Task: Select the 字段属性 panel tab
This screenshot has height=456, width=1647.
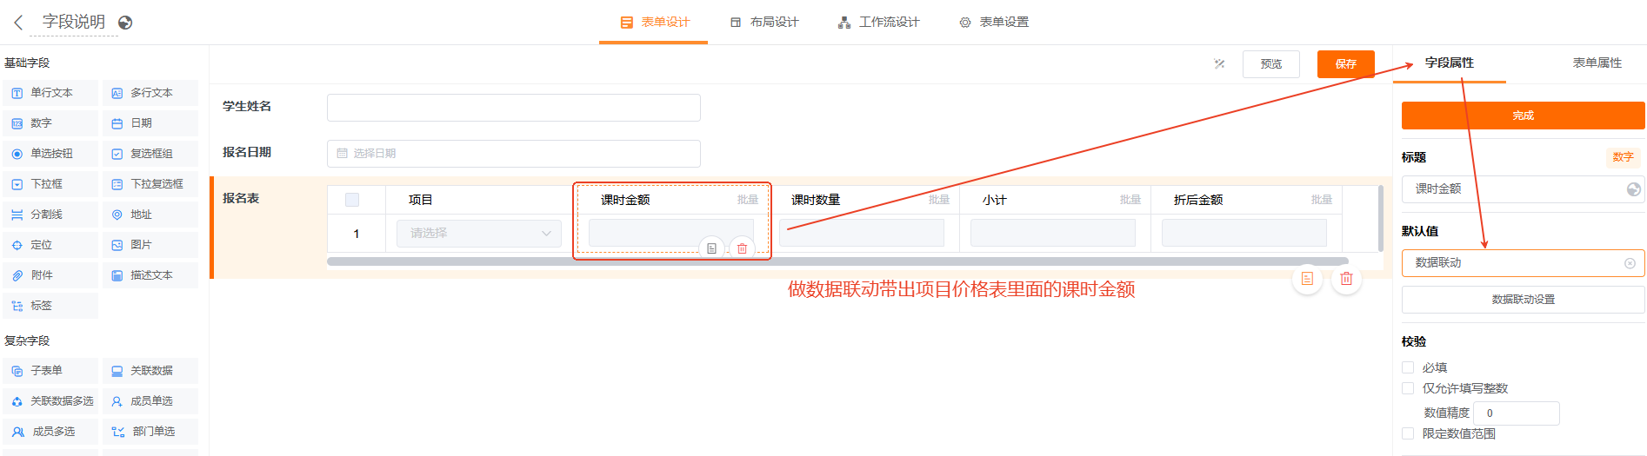Action: pyautogui.click(x=1450, y=63)
